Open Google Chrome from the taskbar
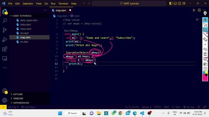The image size is (209, 117). pos(121,113)
